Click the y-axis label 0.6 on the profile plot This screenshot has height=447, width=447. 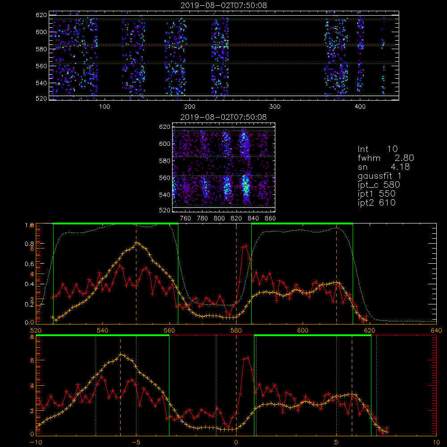coord(29,264)
